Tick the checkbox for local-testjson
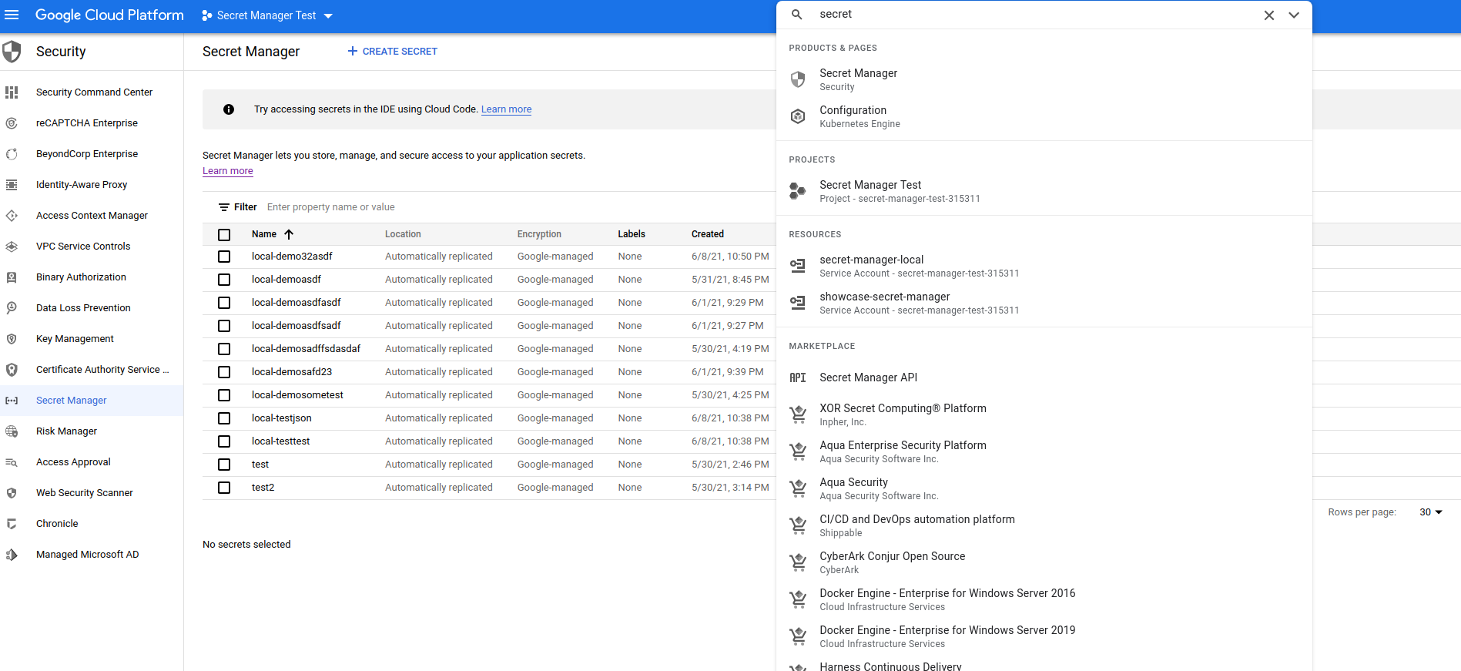1461x671 pixels. point(224,418)
